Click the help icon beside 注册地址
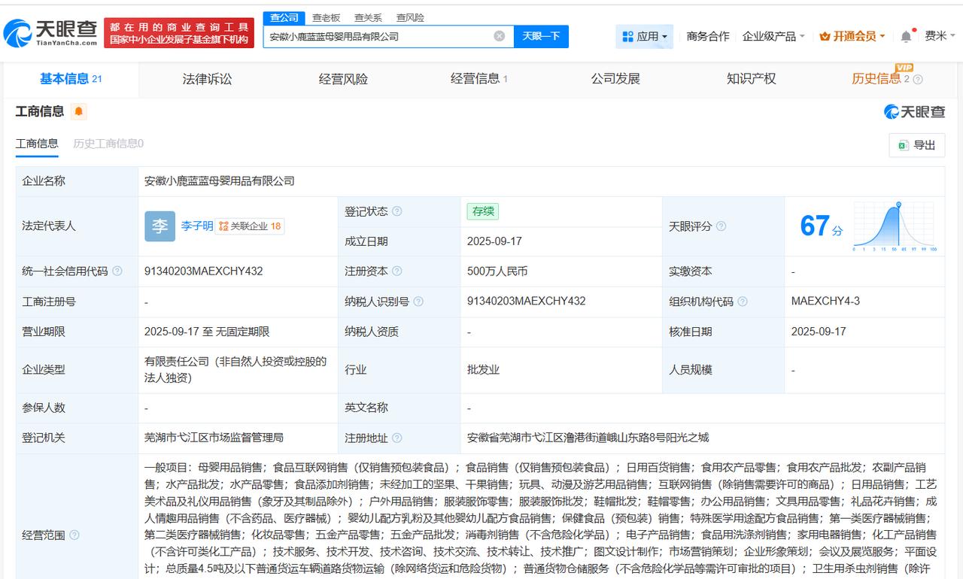 397,438
